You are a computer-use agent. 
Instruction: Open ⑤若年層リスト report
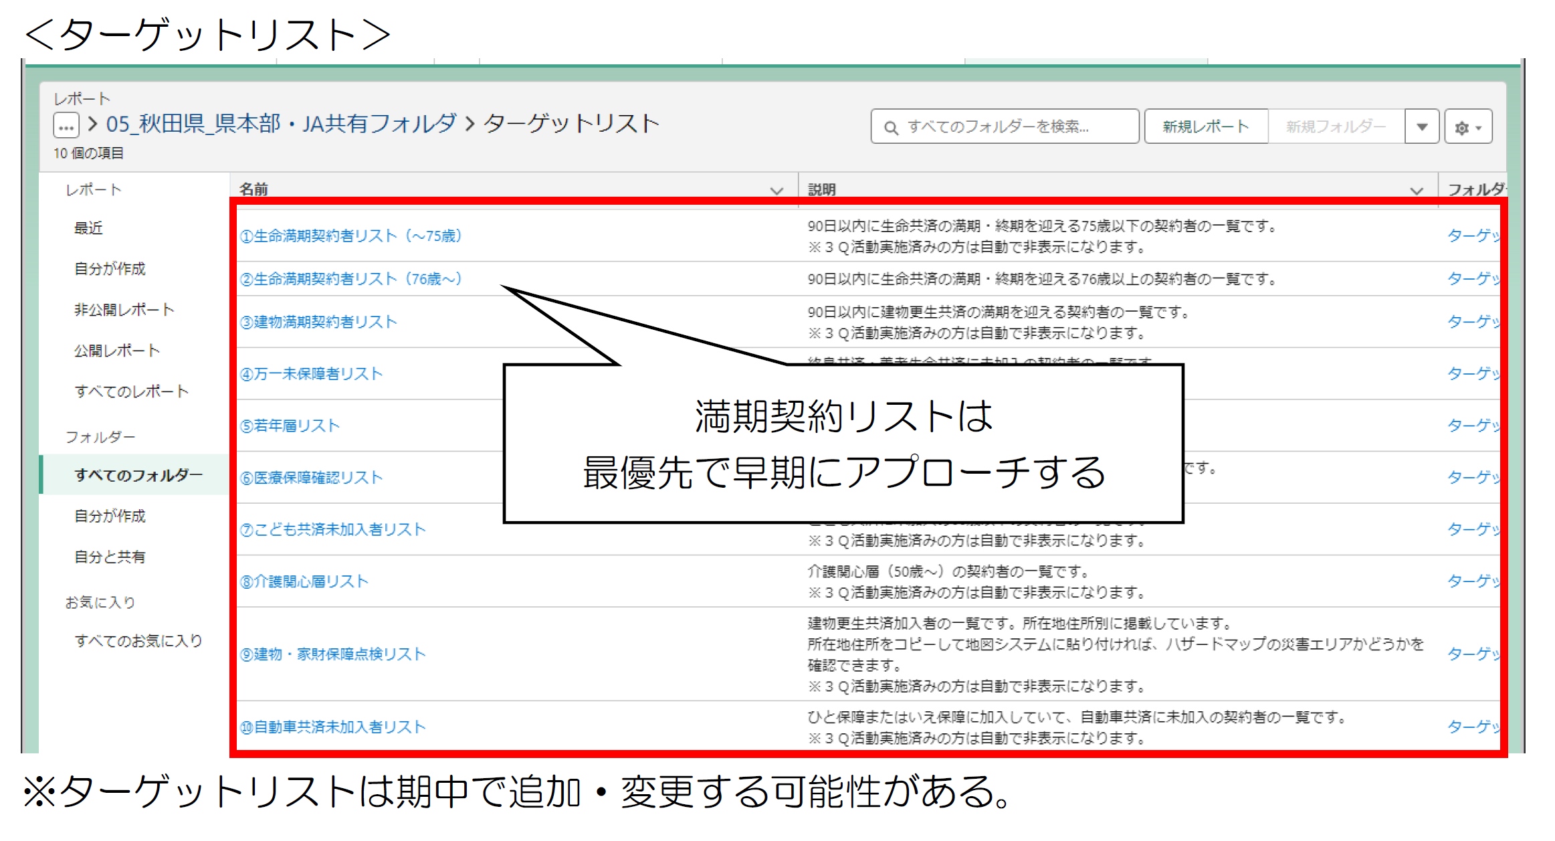pos(290,426)
